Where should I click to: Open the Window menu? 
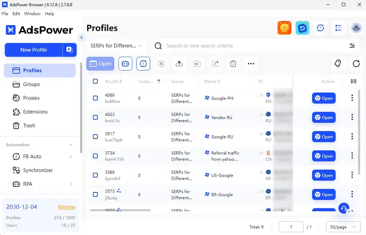point(32,14)
